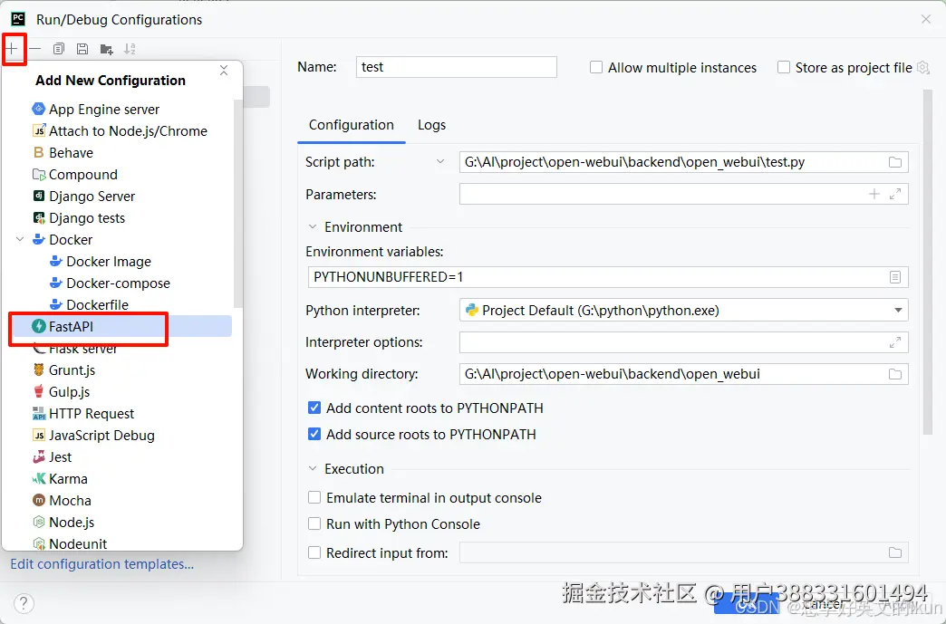Click the Create New Folder icon
Viewport: 946px width, 624px height.
(106, 49)
